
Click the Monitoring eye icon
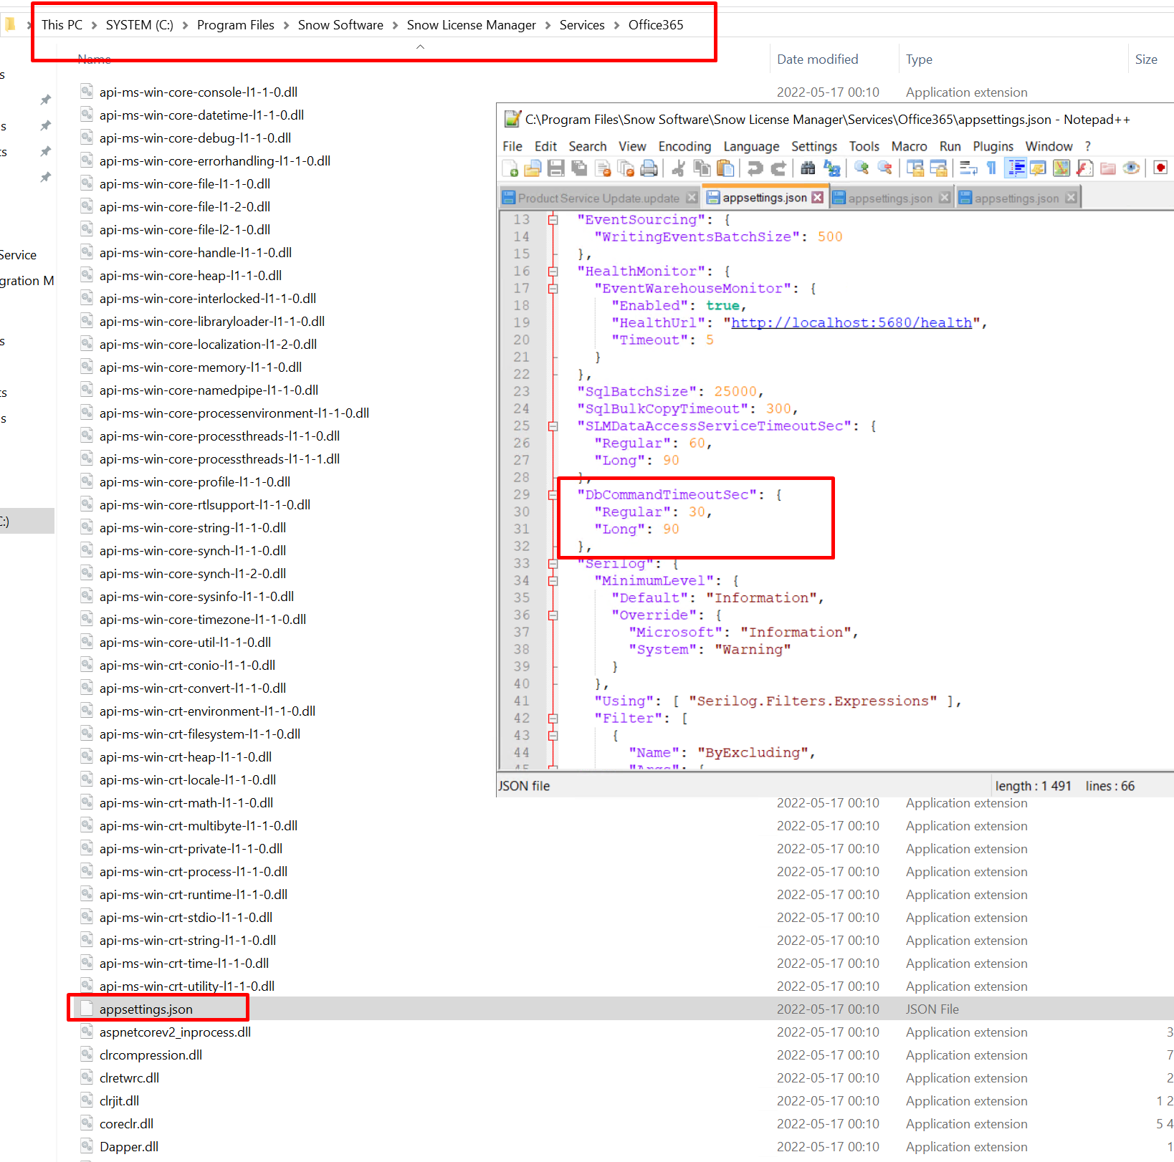click(x=1131, y=168)
